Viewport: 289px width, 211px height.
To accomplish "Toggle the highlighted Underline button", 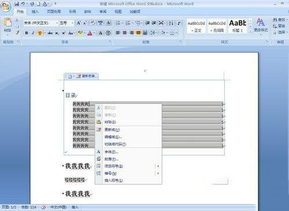I will [x=40, y=33].
